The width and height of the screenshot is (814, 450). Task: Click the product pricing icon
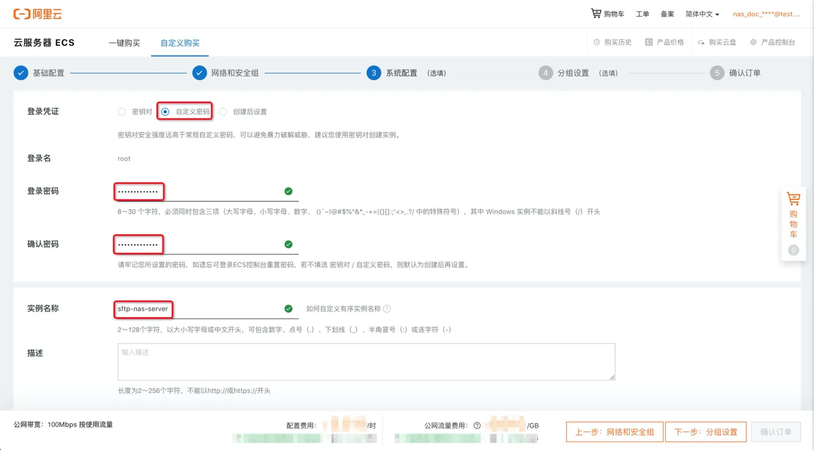[649, 42]
